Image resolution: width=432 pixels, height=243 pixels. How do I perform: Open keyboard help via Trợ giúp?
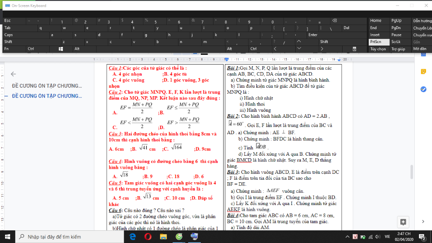point(400,49)
